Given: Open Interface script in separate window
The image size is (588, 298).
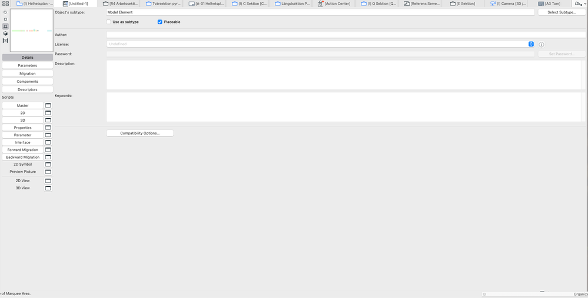Looking at the screenshot, I should coord(48,143).
